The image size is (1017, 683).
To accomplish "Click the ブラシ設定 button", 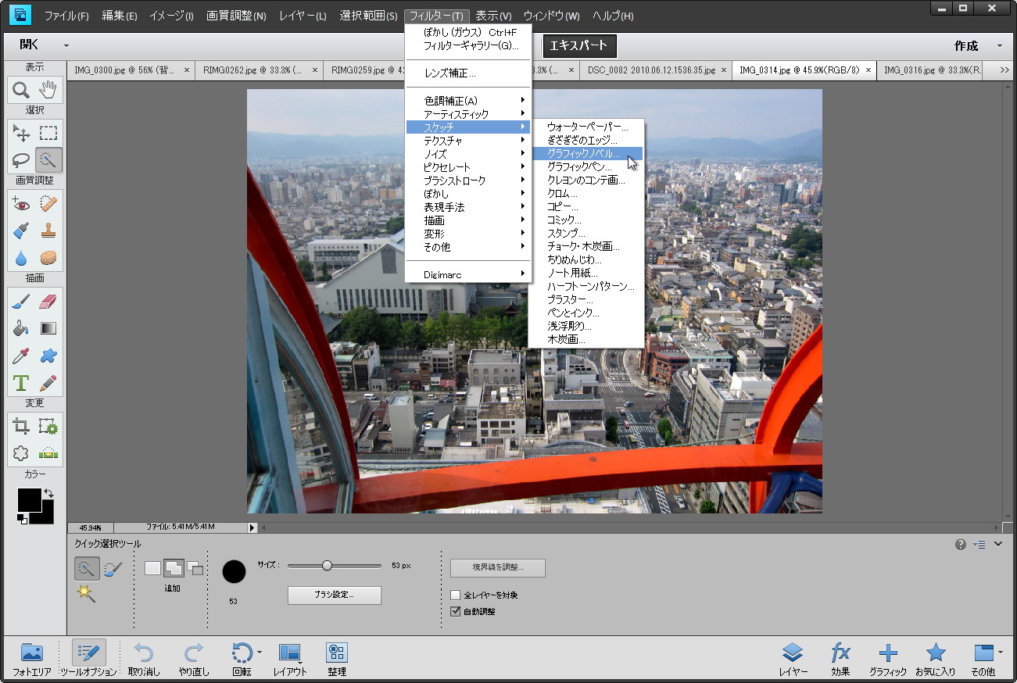I will [334, 595].
